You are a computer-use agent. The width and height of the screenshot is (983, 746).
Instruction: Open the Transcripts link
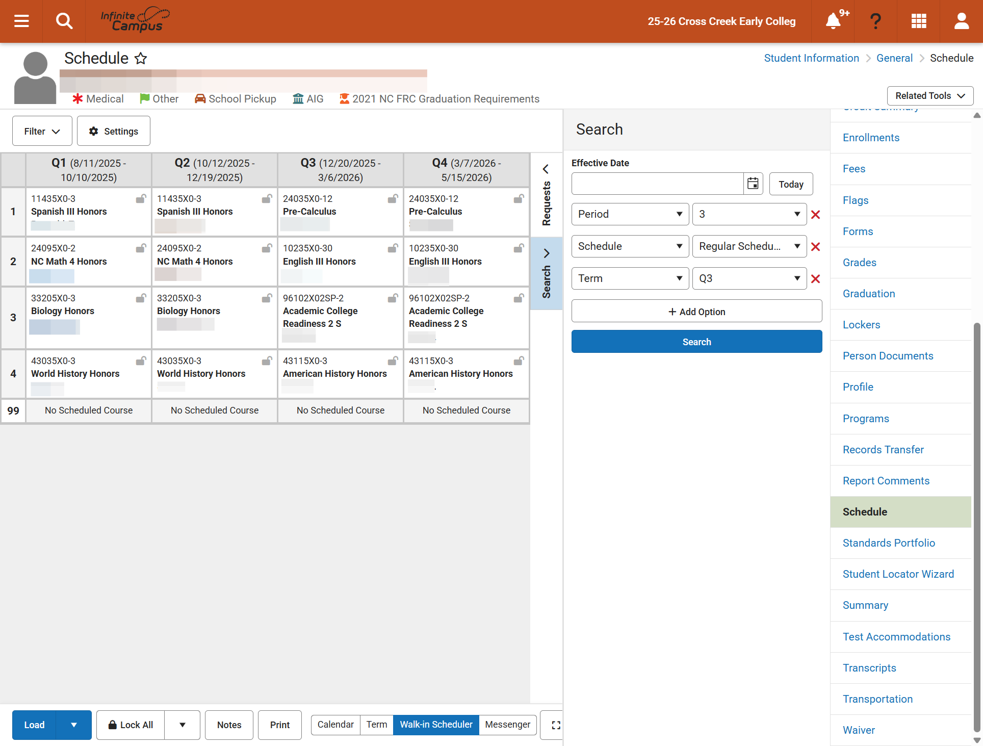869,668
